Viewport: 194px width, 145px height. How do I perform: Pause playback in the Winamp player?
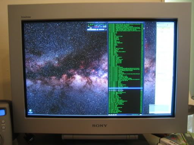coord(92,29)
